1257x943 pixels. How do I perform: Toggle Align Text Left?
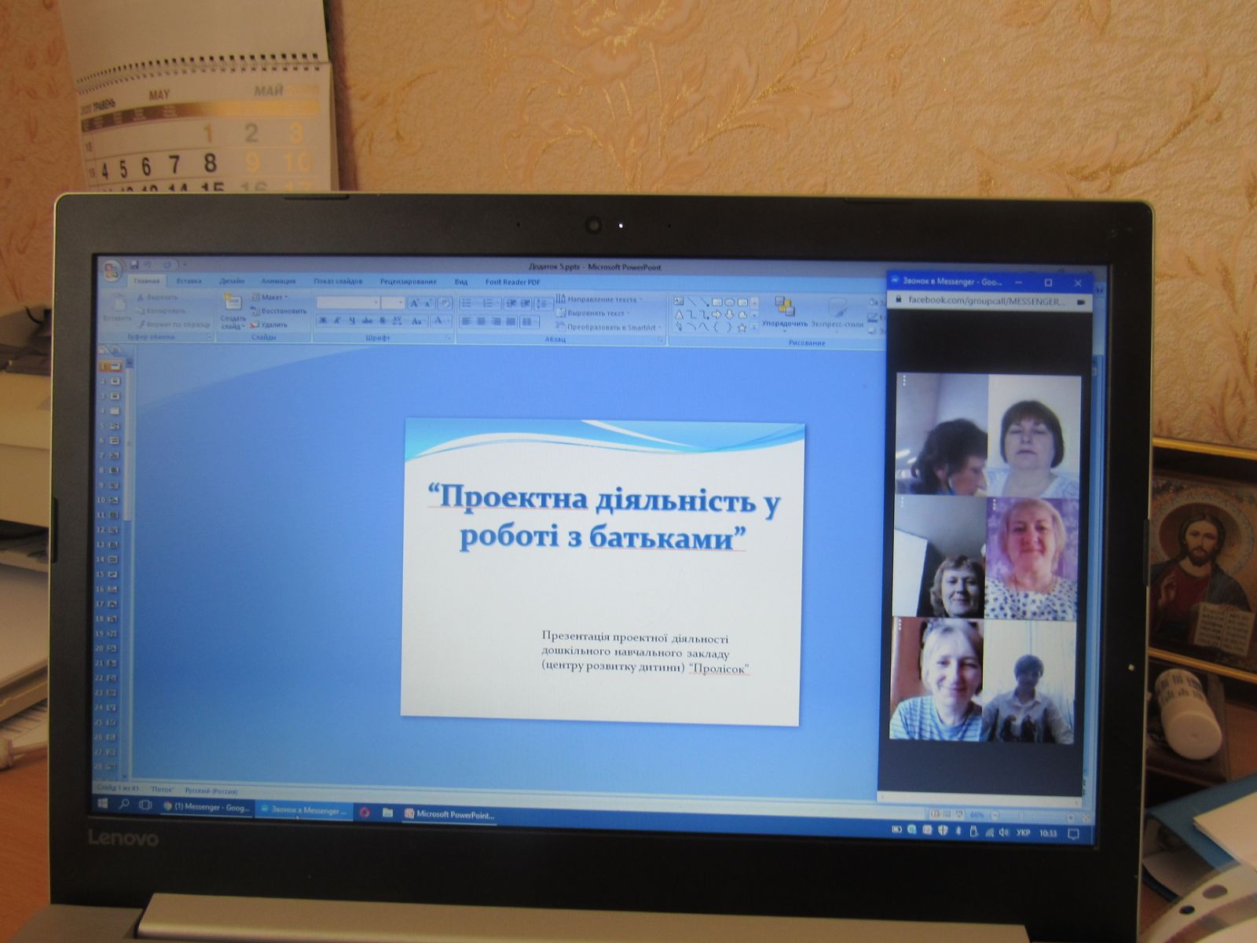coord(467,321)
